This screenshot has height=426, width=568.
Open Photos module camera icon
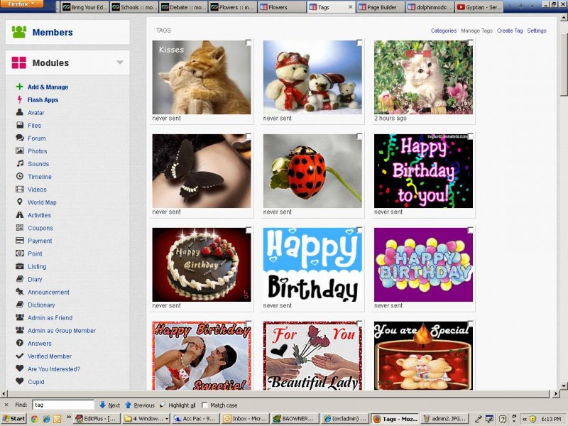(x=20, y=151)
